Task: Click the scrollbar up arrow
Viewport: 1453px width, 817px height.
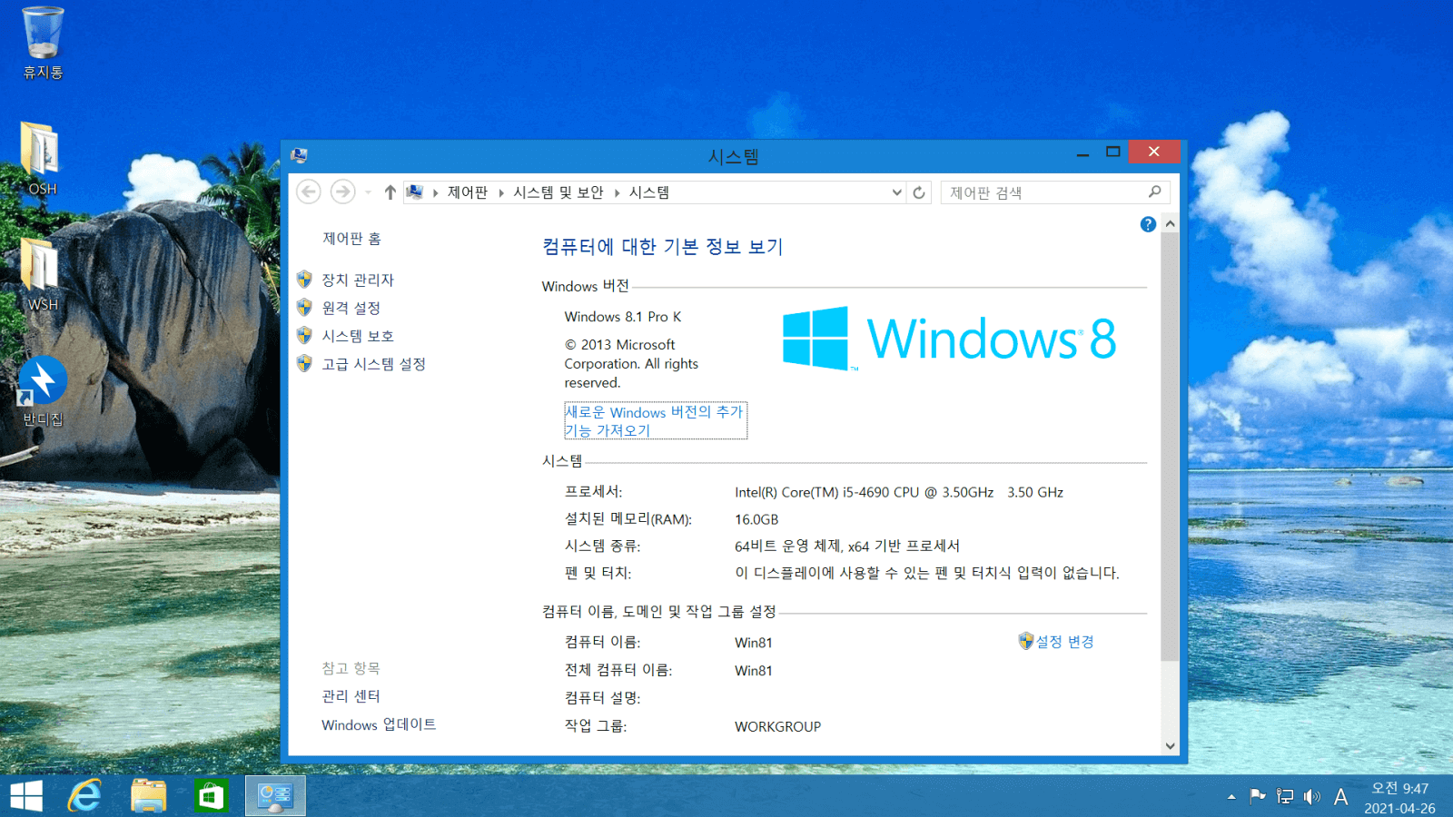Action: [1170, 223]
